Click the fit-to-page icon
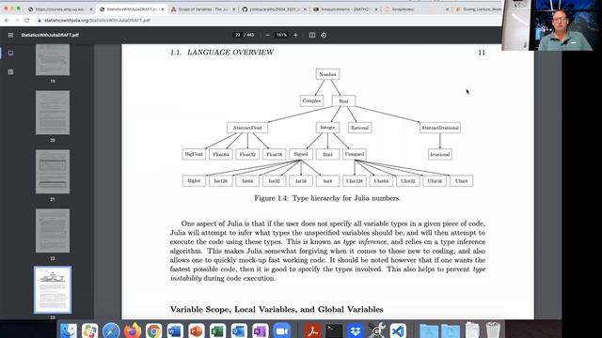The image size is (602, 338). (312, 35)
